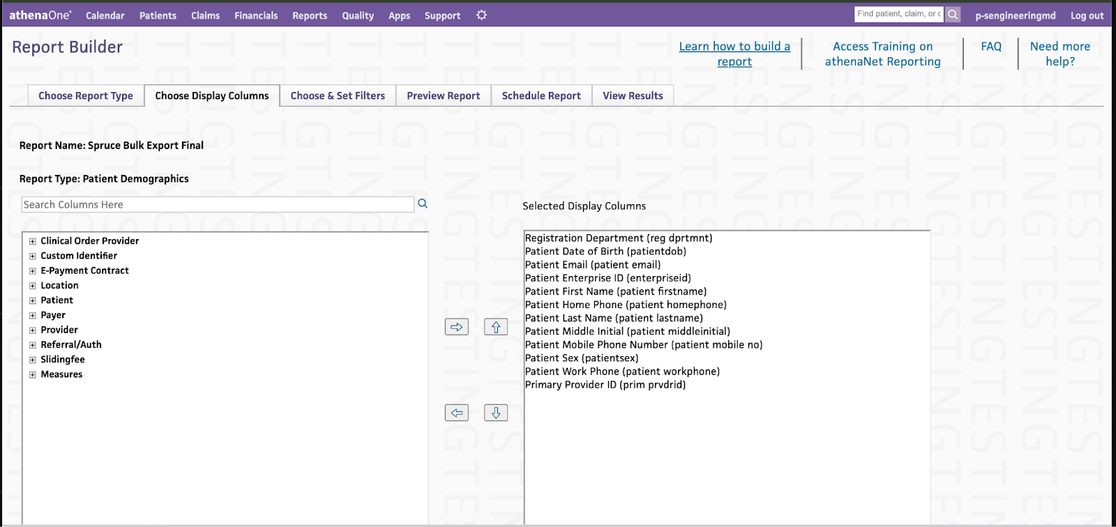This screenshot has height=527, width=1116.
Task: Expand the Custom Identifier node
Action: [x=32, y=257]
